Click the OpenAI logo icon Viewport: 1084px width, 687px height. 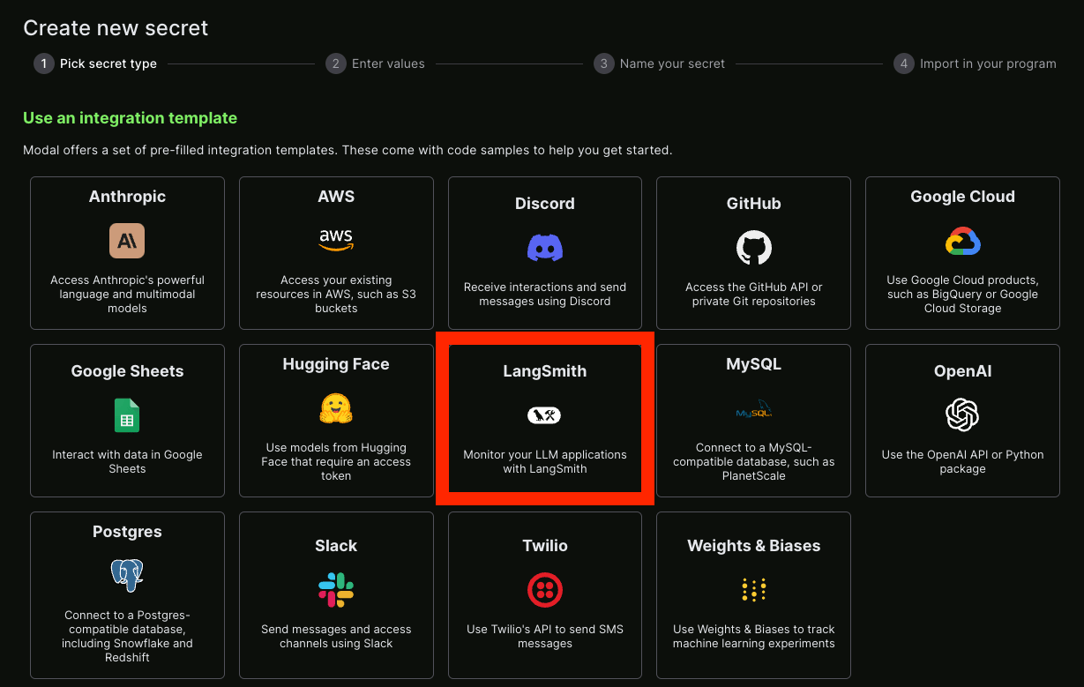[962, 415]
